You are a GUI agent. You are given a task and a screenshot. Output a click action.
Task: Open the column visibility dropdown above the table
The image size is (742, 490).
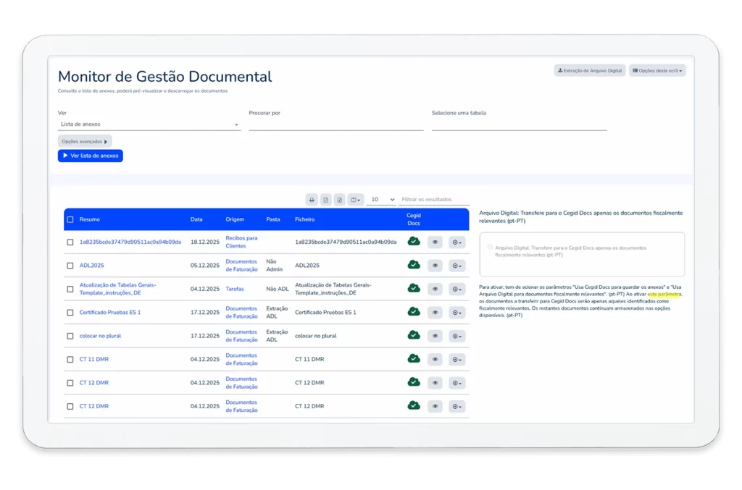point(355,200)
